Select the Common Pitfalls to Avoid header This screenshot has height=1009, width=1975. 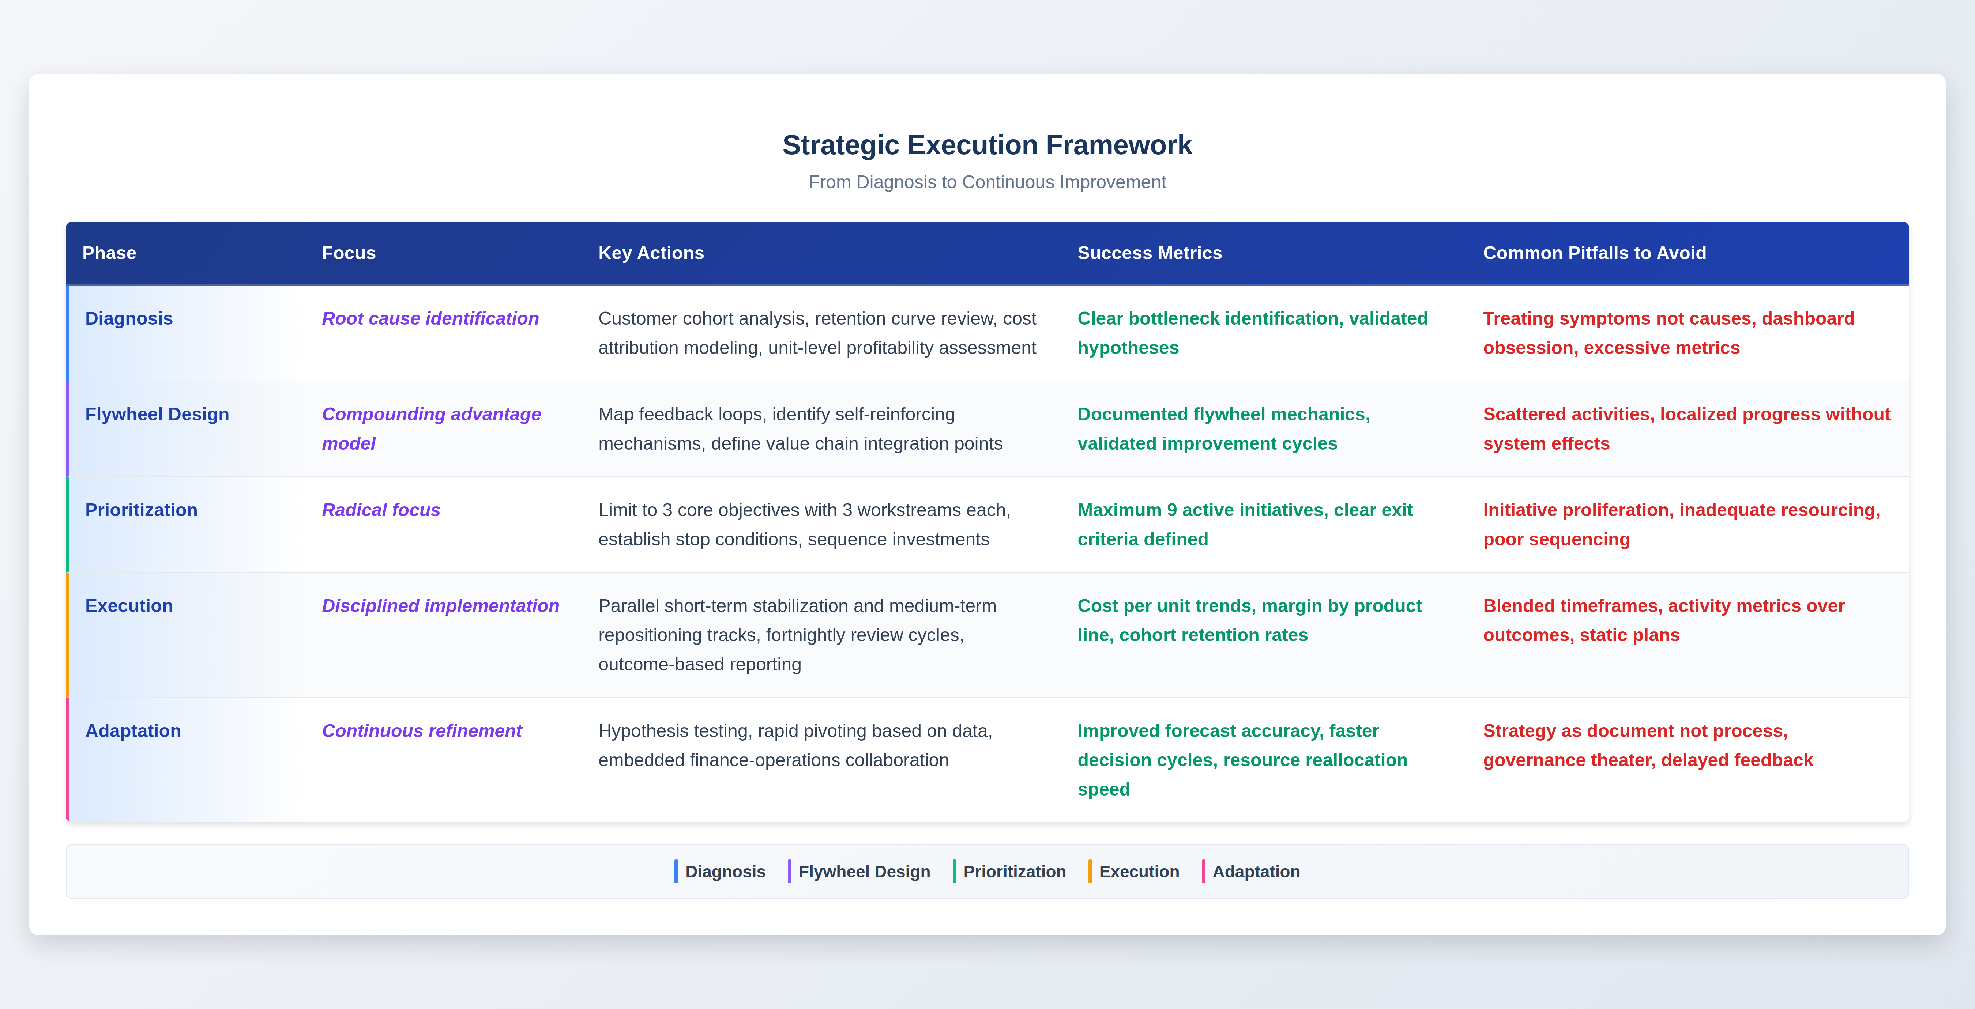pyautogui.click(x=1594, y=253)
